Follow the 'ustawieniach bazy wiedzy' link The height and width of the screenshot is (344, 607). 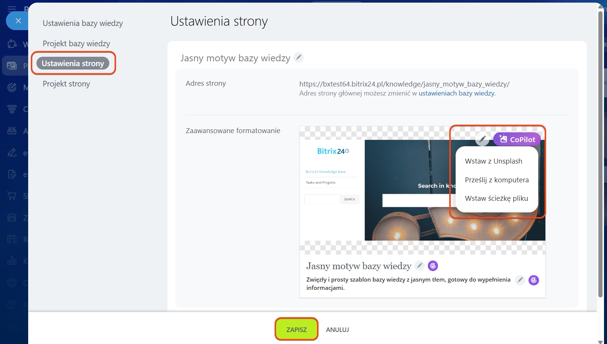(x=456, y=93)
